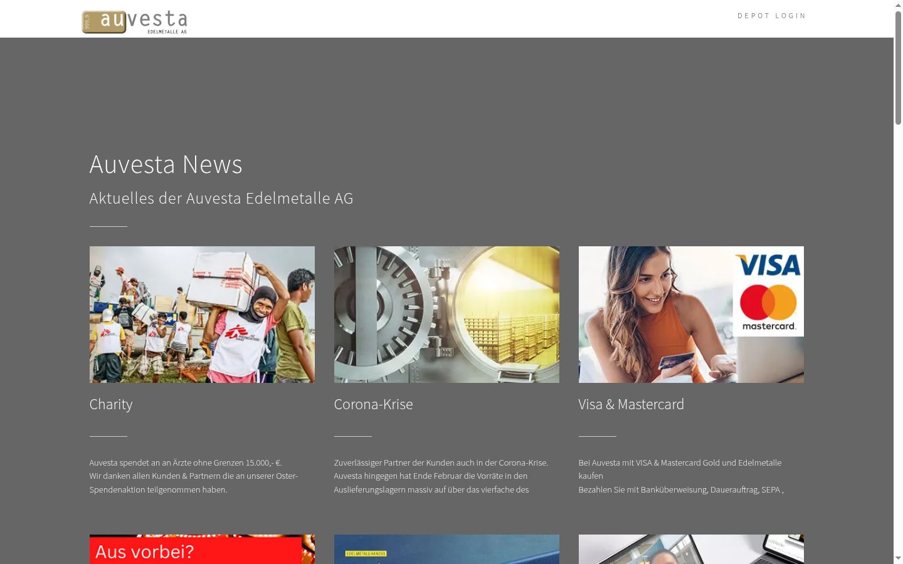Click text 'Auvesta spendet an an Ärzte ohne Grenzen'
The image size is (903, 564).
pos(166,462)
